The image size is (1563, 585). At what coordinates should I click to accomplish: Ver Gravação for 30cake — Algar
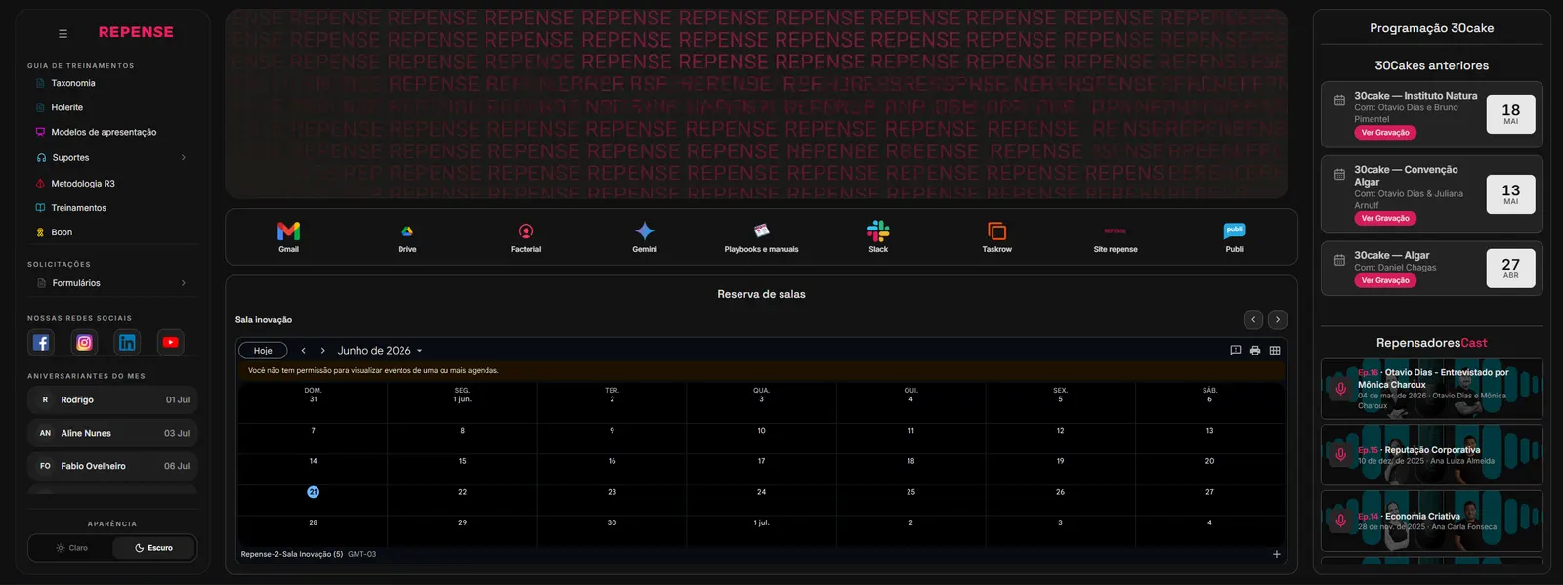1385,280
